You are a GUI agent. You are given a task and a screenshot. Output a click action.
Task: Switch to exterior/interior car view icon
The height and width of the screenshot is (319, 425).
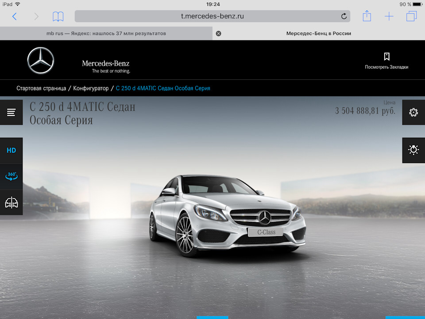point(11,202)
